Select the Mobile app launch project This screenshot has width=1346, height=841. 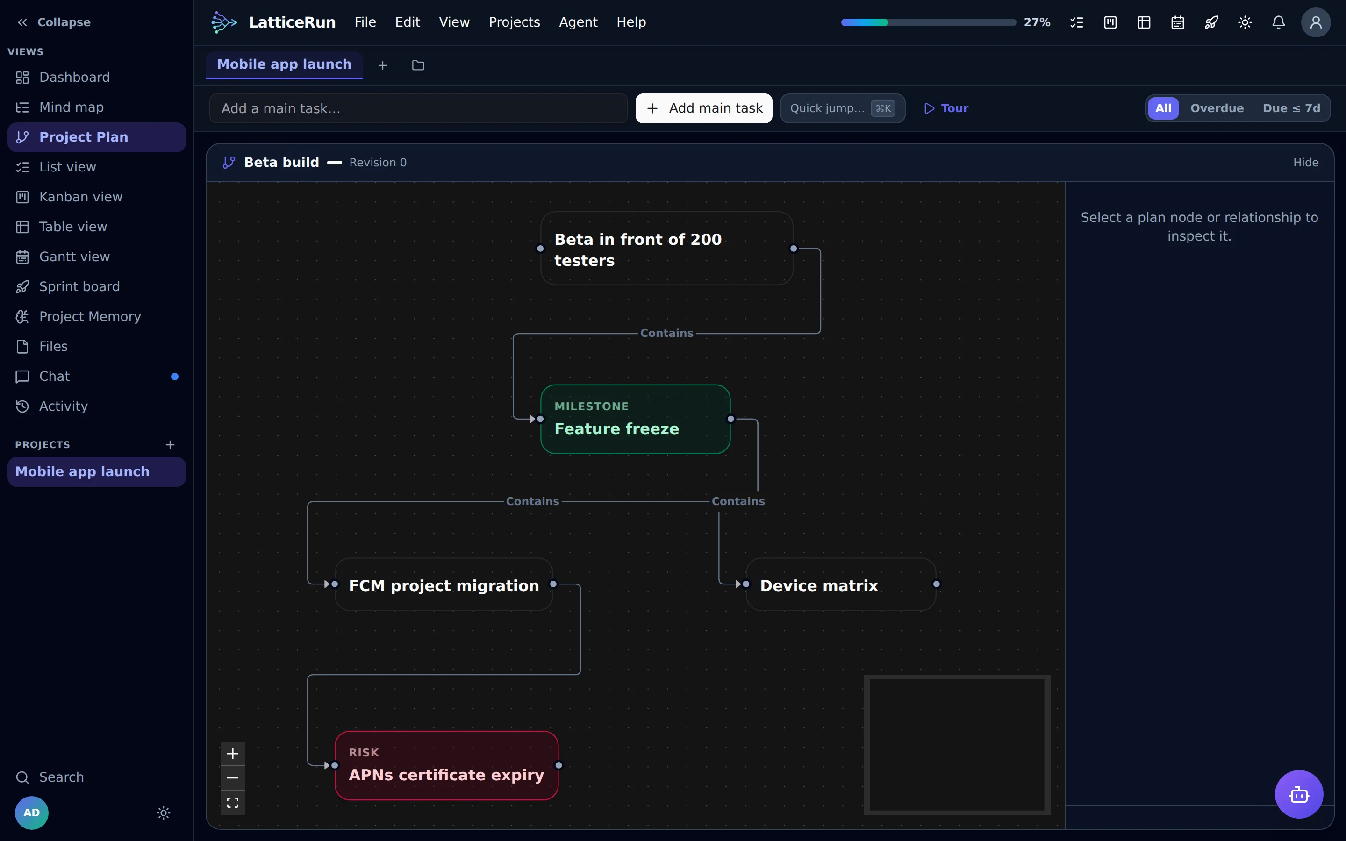(x=97, y=472)
